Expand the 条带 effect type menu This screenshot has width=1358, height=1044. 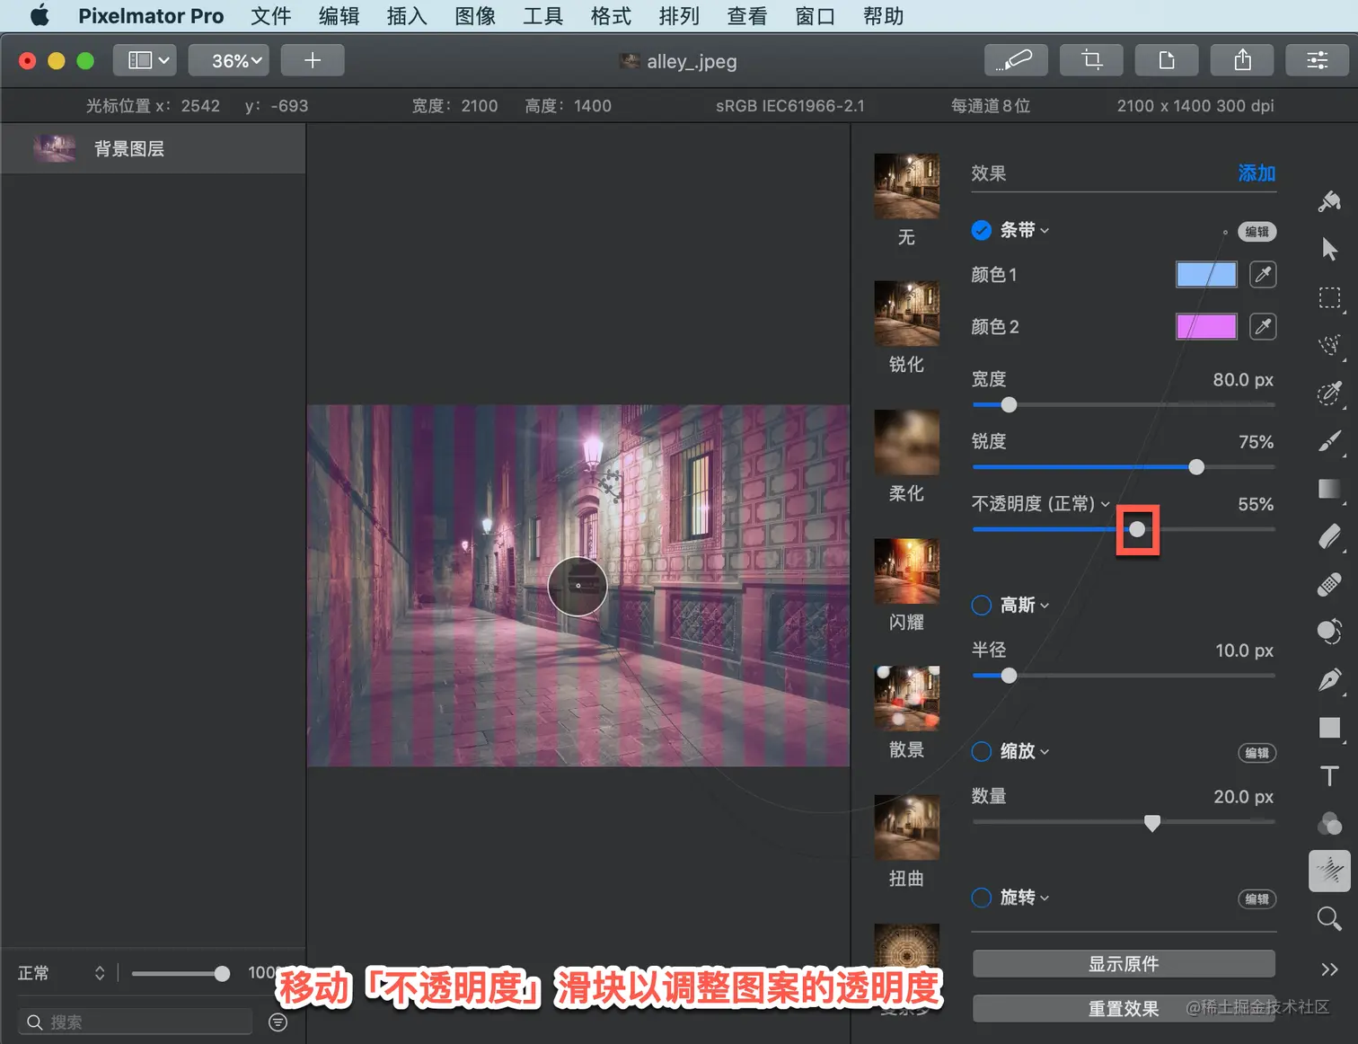(x=1025, y=230)
